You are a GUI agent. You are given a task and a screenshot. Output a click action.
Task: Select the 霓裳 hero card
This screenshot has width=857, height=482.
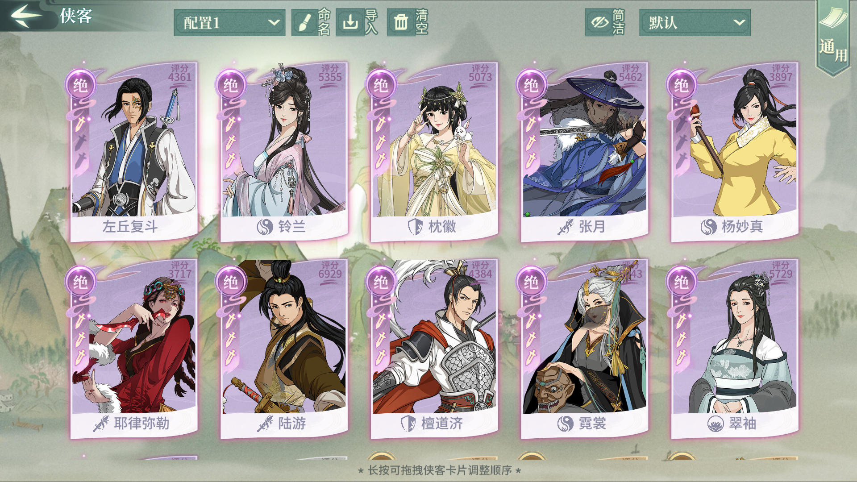pyautogui.click(x=585, y=349)
